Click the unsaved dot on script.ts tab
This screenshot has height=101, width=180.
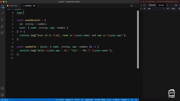(34, 6)
